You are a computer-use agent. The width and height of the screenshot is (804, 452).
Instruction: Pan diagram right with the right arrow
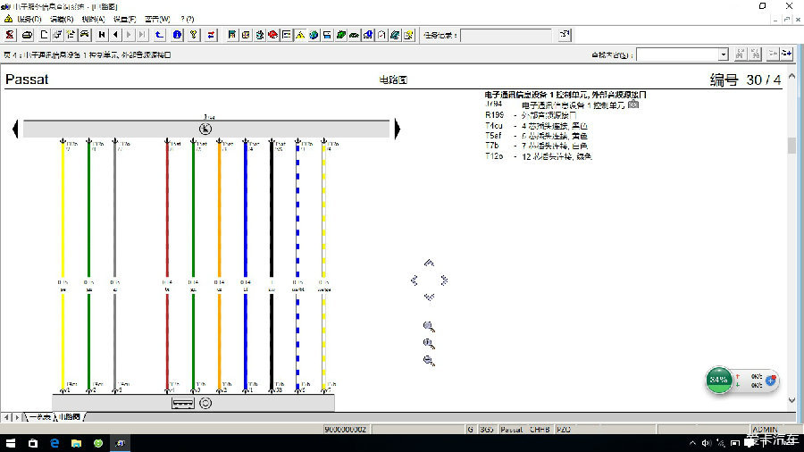tap(444, 280)
